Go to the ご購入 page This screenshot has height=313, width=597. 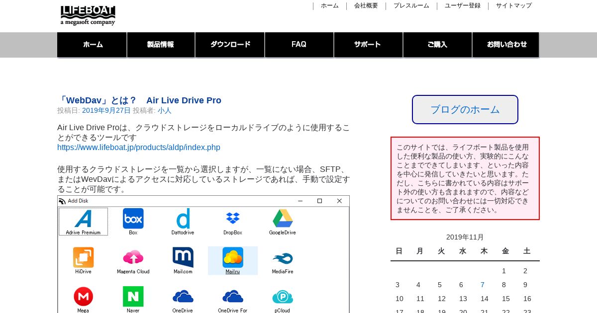tap(437, 45)
